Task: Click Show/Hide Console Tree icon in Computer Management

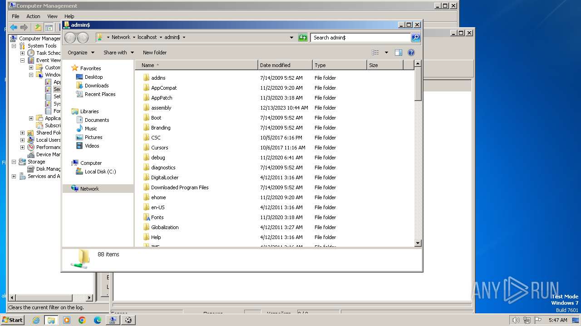Action: [x=49, y=27]
